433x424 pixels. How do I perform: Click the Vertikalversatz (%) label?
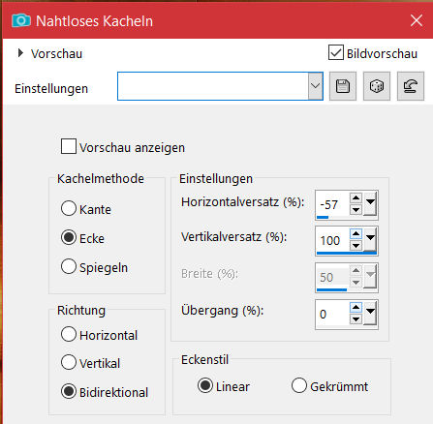coord(233,237)
